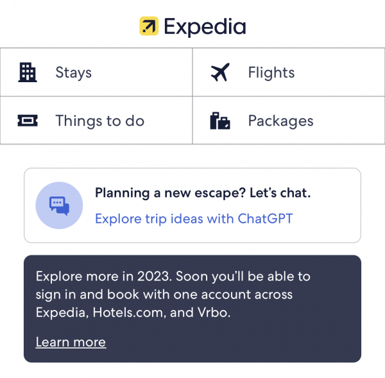Viewport: 385px width, 378px height.
Task: Click the 'sign in and book' banner line
Action: (x=164, y=295)
